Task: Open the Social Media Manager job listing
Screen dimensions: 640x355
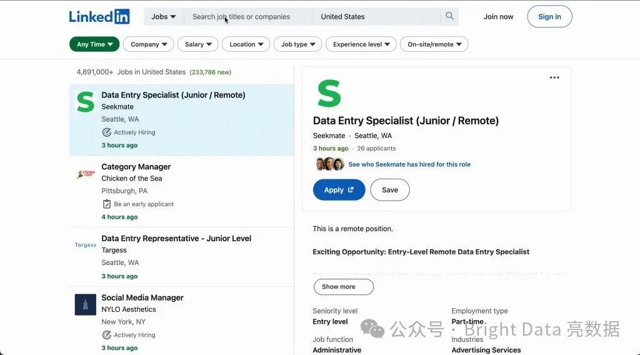Action: 142,298
